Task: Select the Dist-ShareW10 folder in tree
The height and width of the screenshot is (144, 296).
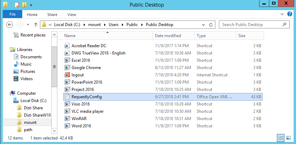Action: click(x=34, y=115)
